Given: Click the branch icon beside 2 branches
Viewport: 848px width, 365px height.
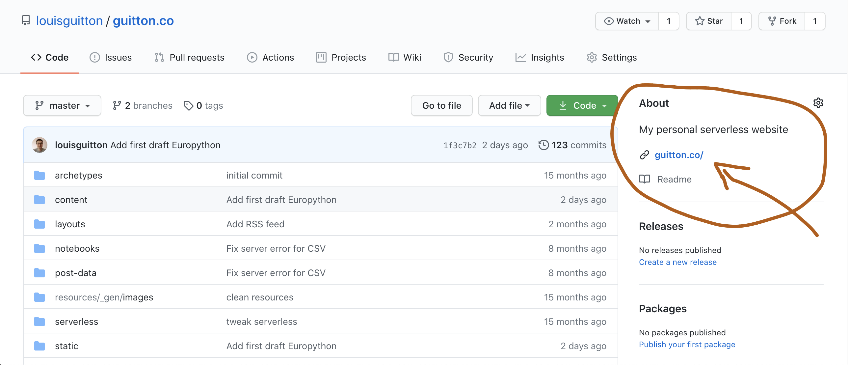Looking at the screenshot, I should [x=117, y=105].
